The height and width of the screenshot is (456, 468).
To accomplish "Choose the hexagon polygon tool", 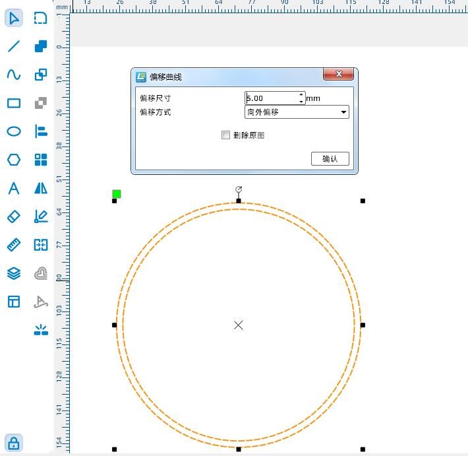I will [14, 160].
